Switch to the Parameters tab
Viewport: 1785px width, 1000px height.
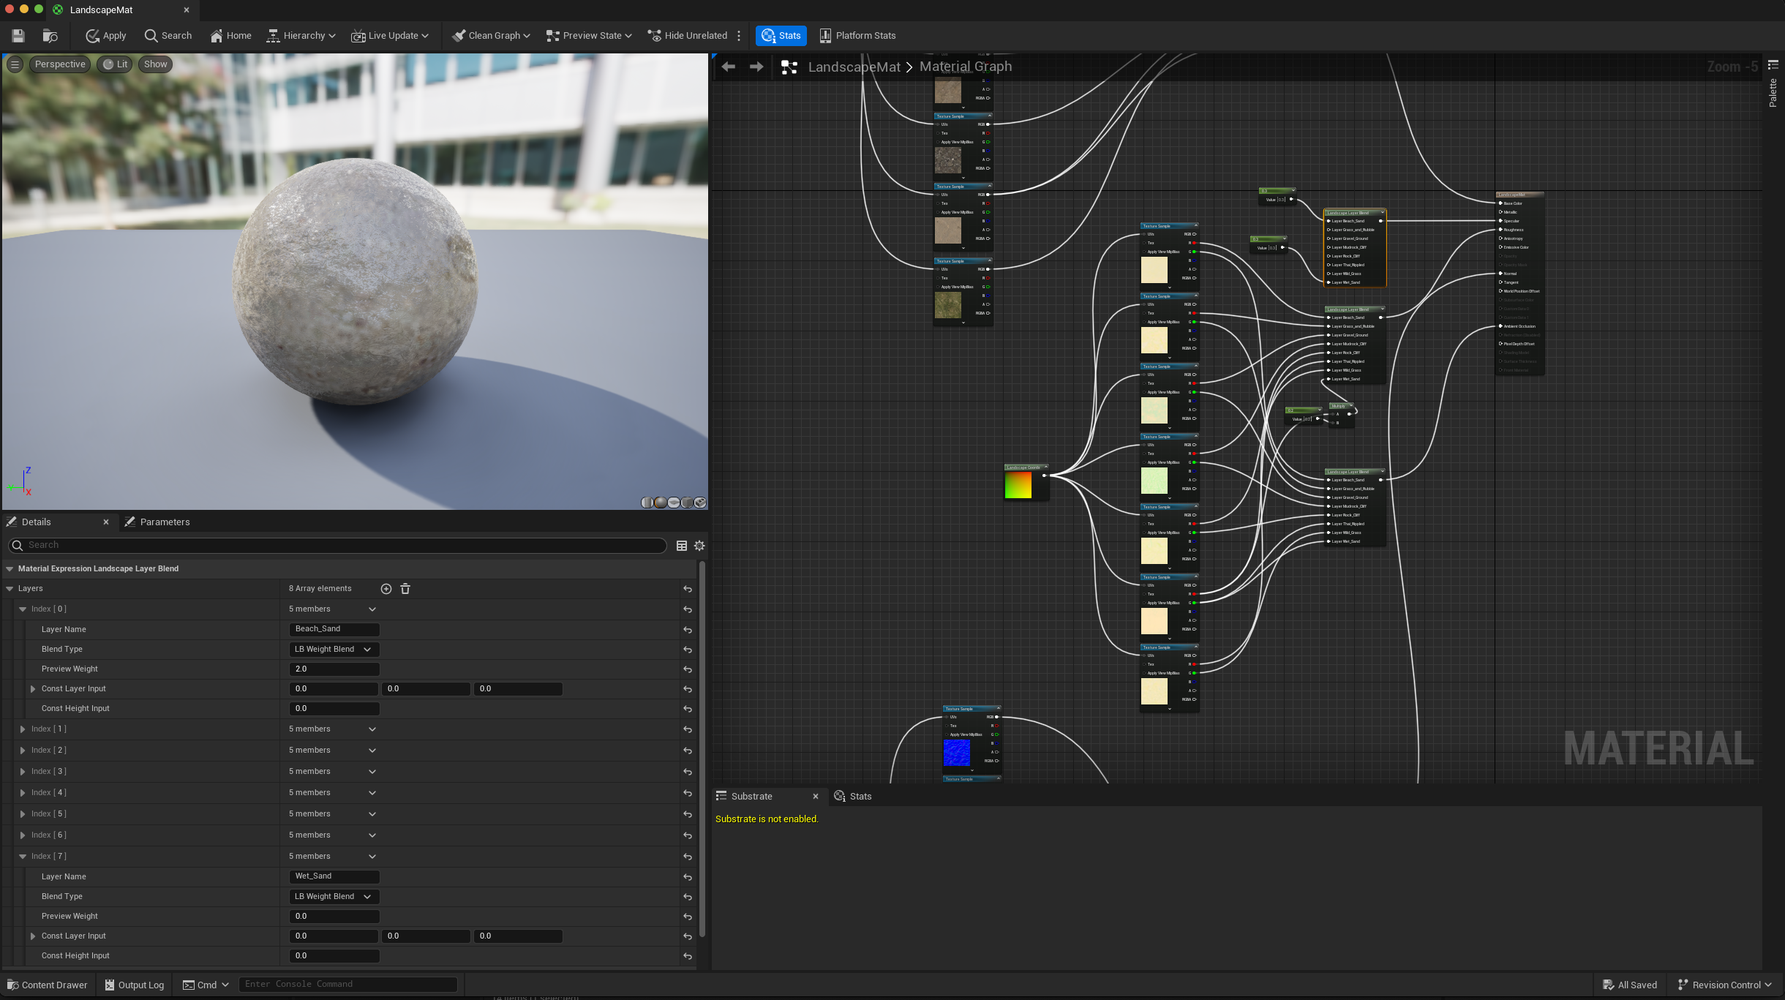[x=164, y=522]
